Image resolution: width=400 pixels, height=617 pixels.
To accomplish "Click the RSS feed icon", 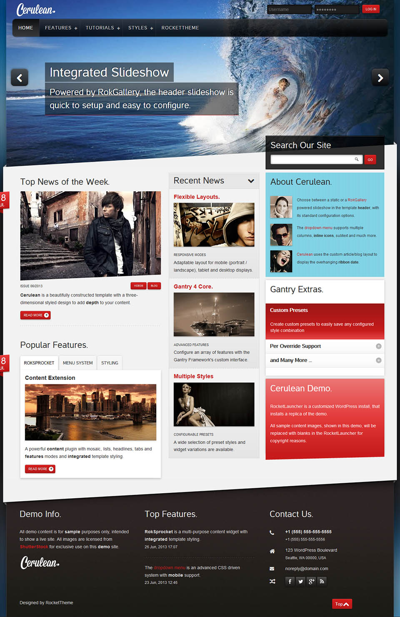I will pos(322,581).
